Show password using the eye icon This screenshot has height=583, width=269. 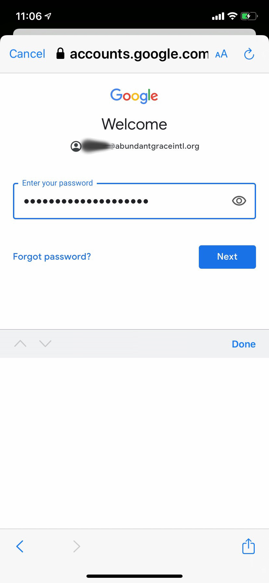(x=239, y=201)
